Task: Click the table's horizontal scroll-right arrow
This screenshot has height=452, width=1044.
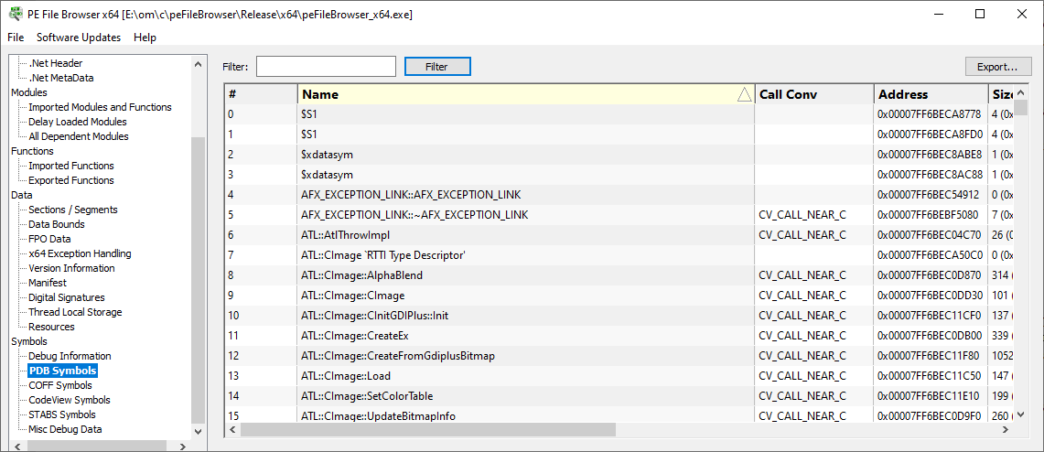Action: point(1006,430)
